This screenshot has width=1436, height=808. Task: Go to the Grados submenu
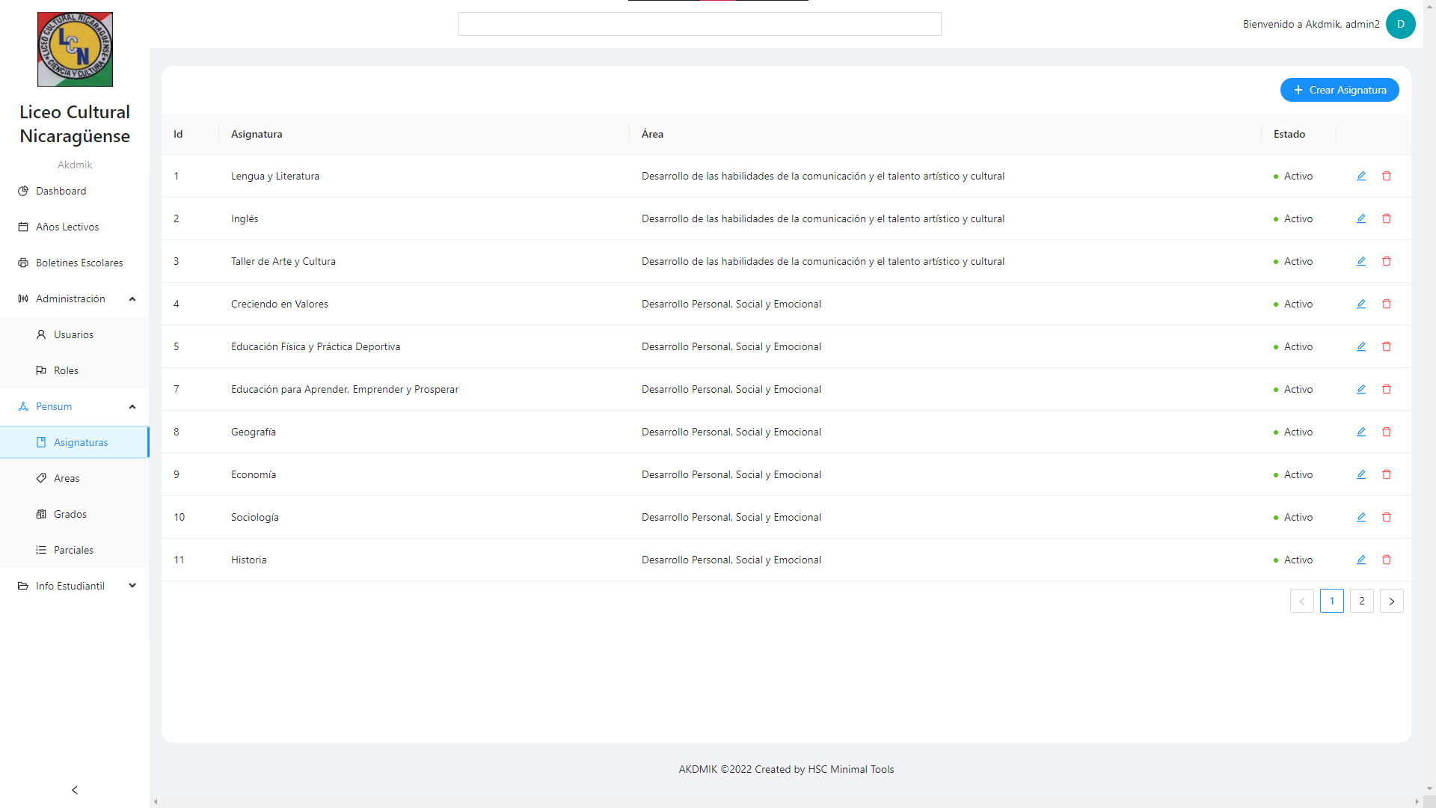click(70, 514)
